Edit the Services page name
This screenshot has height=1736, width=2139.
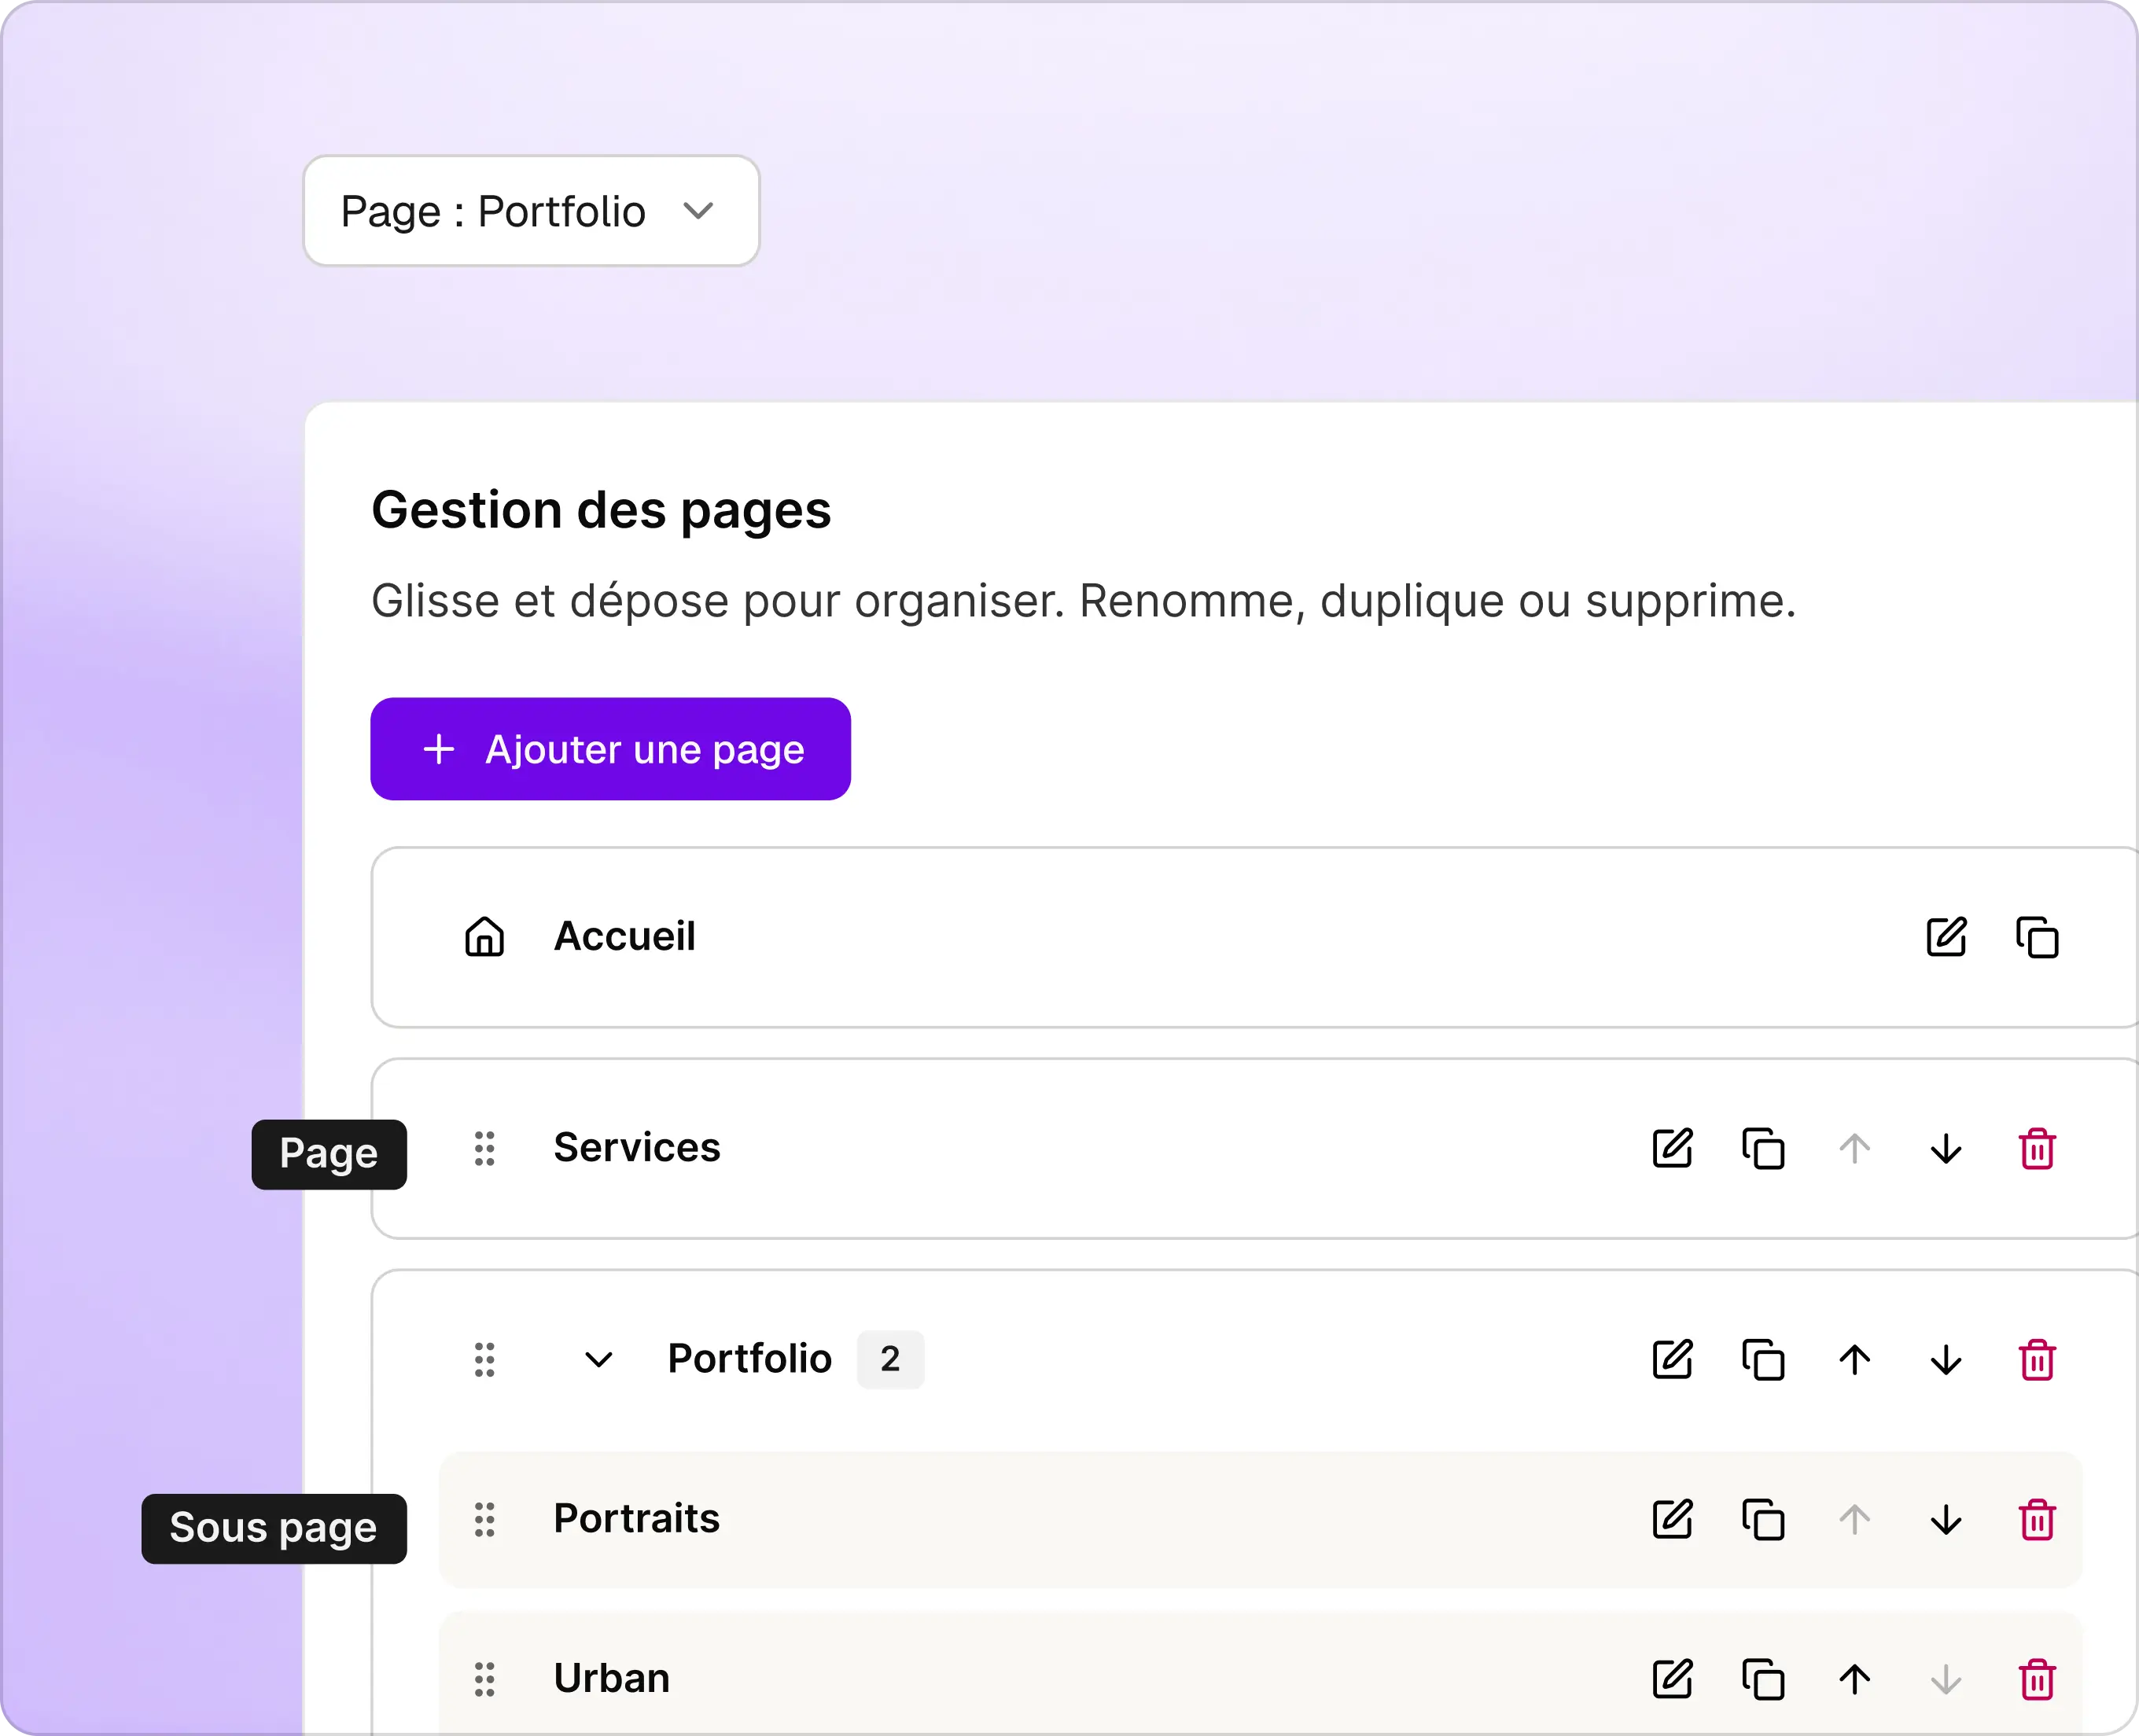point(1672,1148)
